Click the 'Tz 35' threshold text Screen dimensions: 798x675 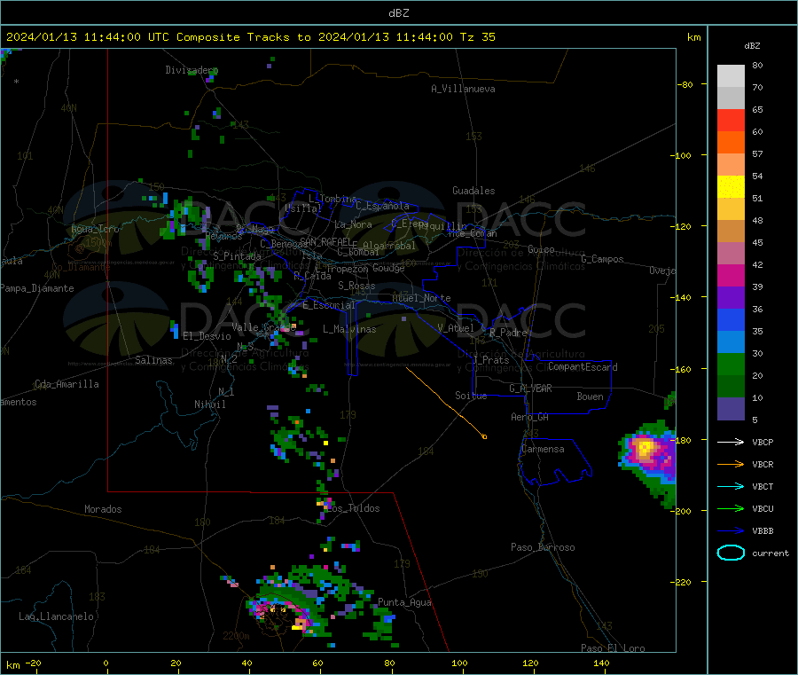(477, 37)
